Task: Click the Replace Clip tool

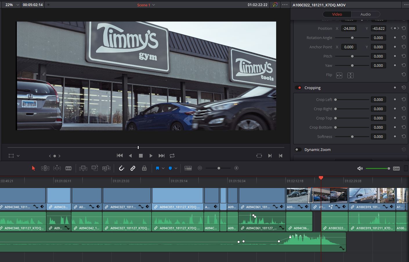Action: [106, 168]
